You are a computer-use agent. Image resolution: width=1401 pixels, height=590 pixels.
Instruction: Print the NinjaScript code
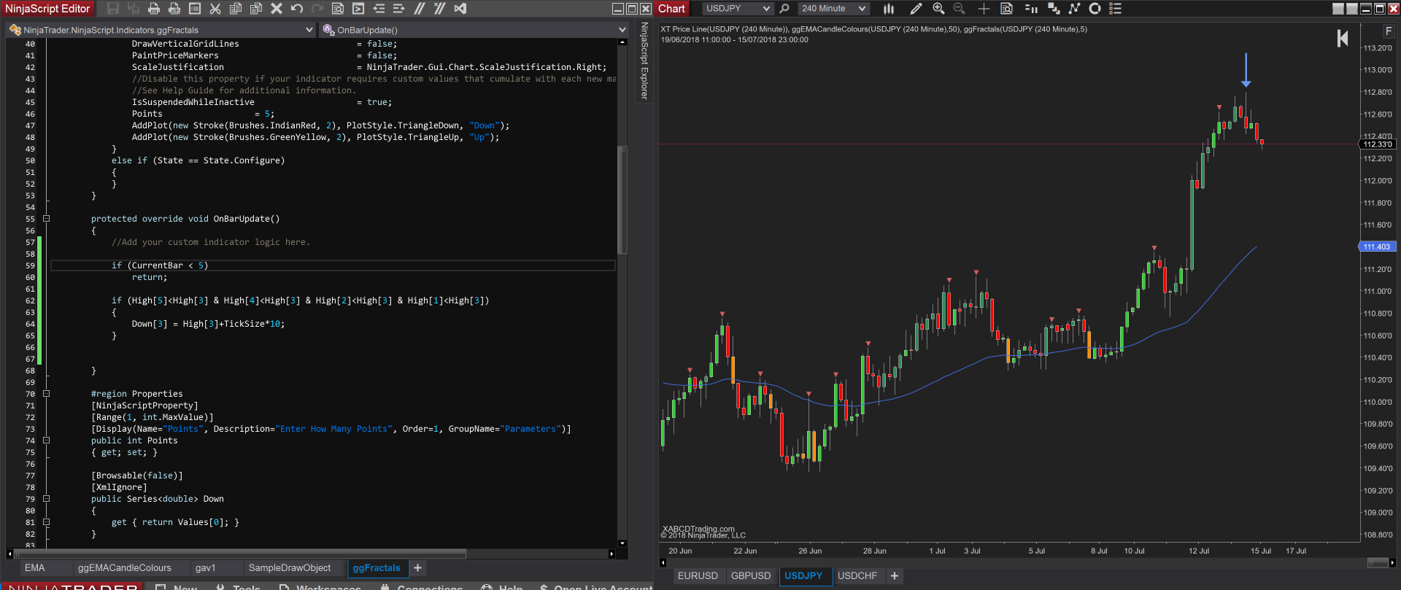[154, 9]
